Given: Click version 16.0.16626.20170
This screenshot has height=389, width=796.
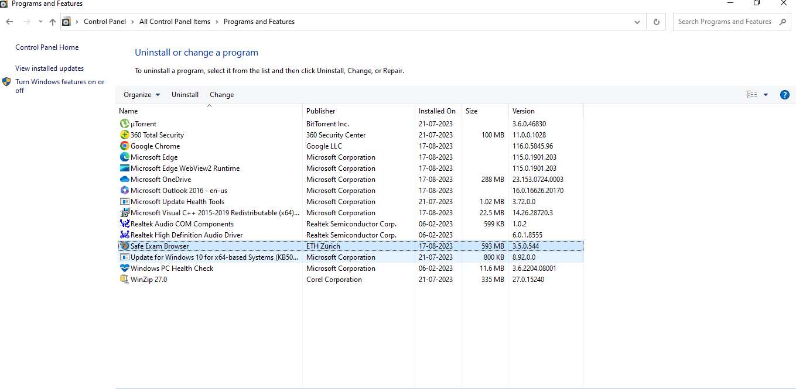Looking at the screenshot, I should coord(538,191).
